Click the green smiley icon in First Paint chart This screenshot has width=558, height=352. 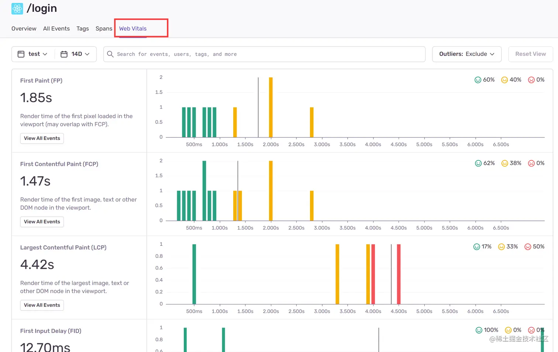click(x=478, y=80)
